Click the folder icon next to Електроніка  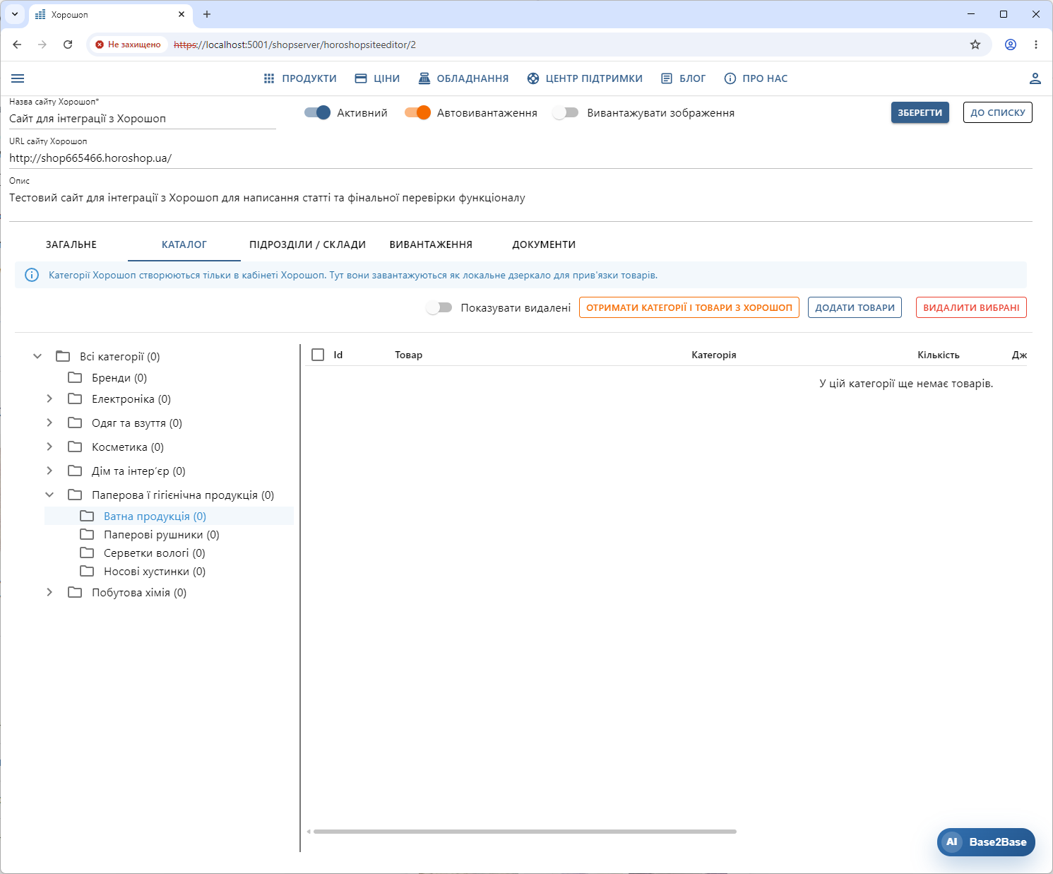[x=75, y=398]
